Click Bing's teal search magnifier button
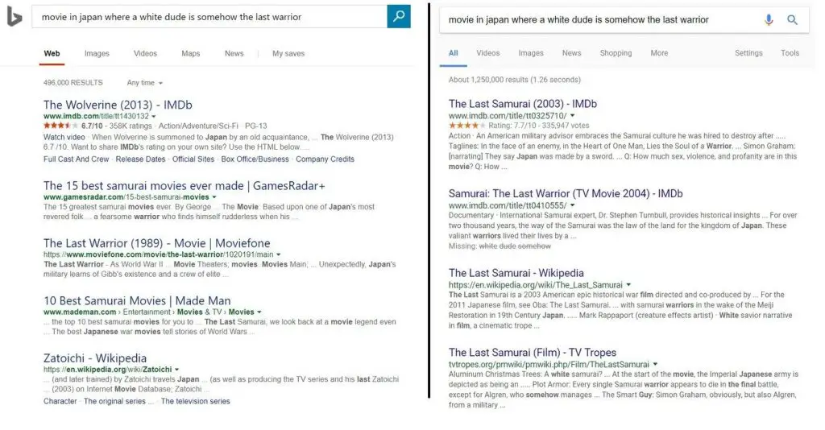The width and height of the screenshot is (825, 430). (398, 17)
